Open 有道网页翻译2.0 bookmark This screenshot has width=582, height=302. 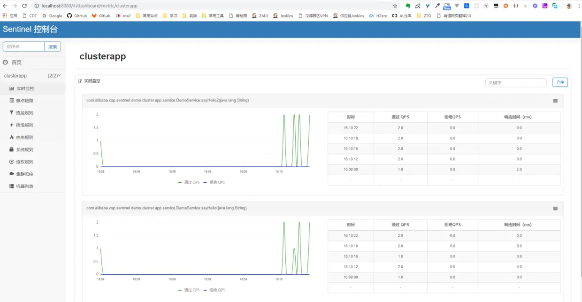[x=454, y=15]
